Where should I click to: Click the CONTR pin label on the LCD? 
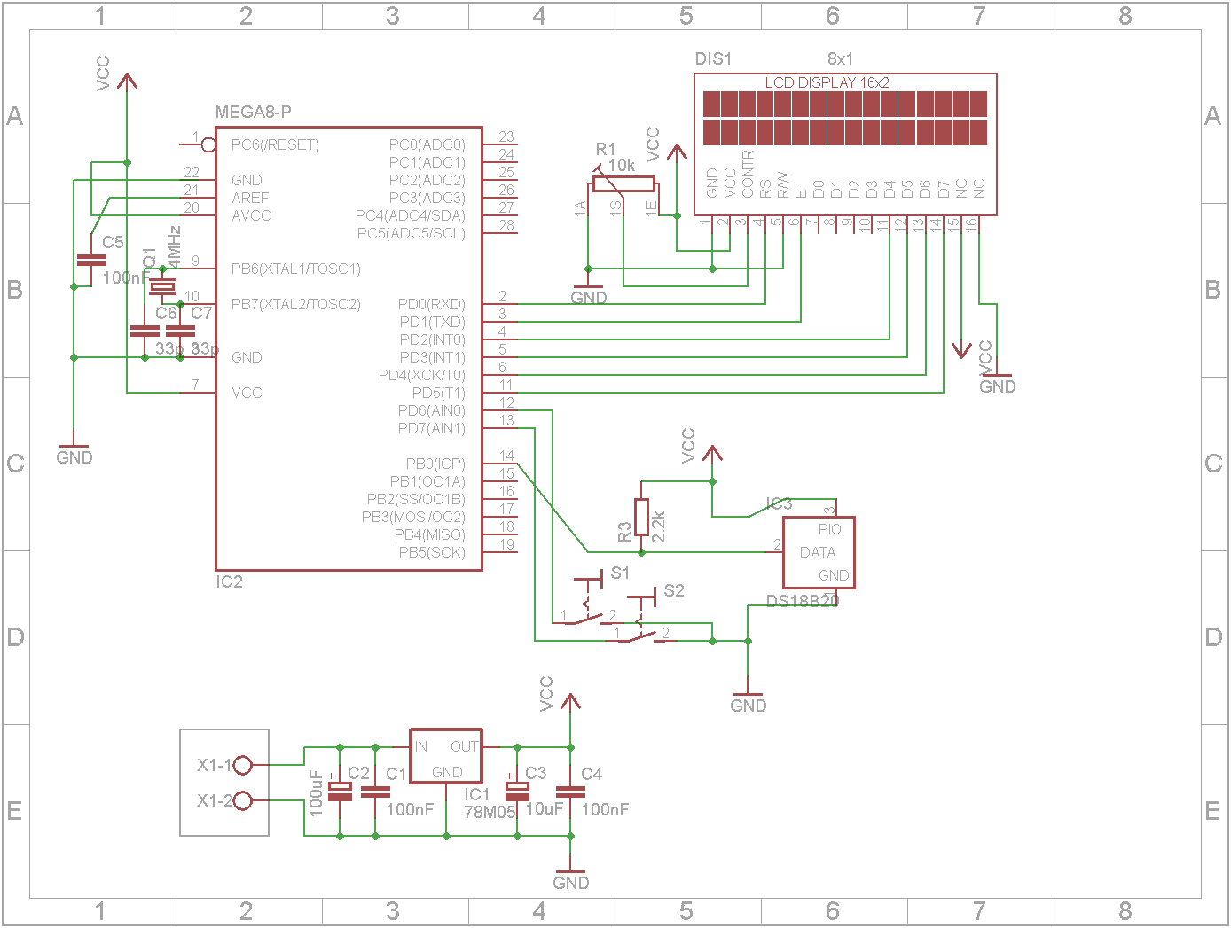[x=748, y=174]
